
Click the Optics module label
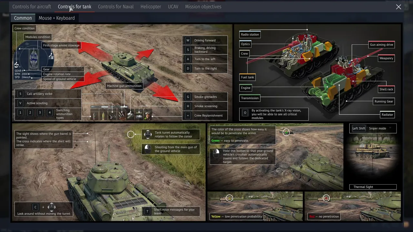click(x=245, y=44)
